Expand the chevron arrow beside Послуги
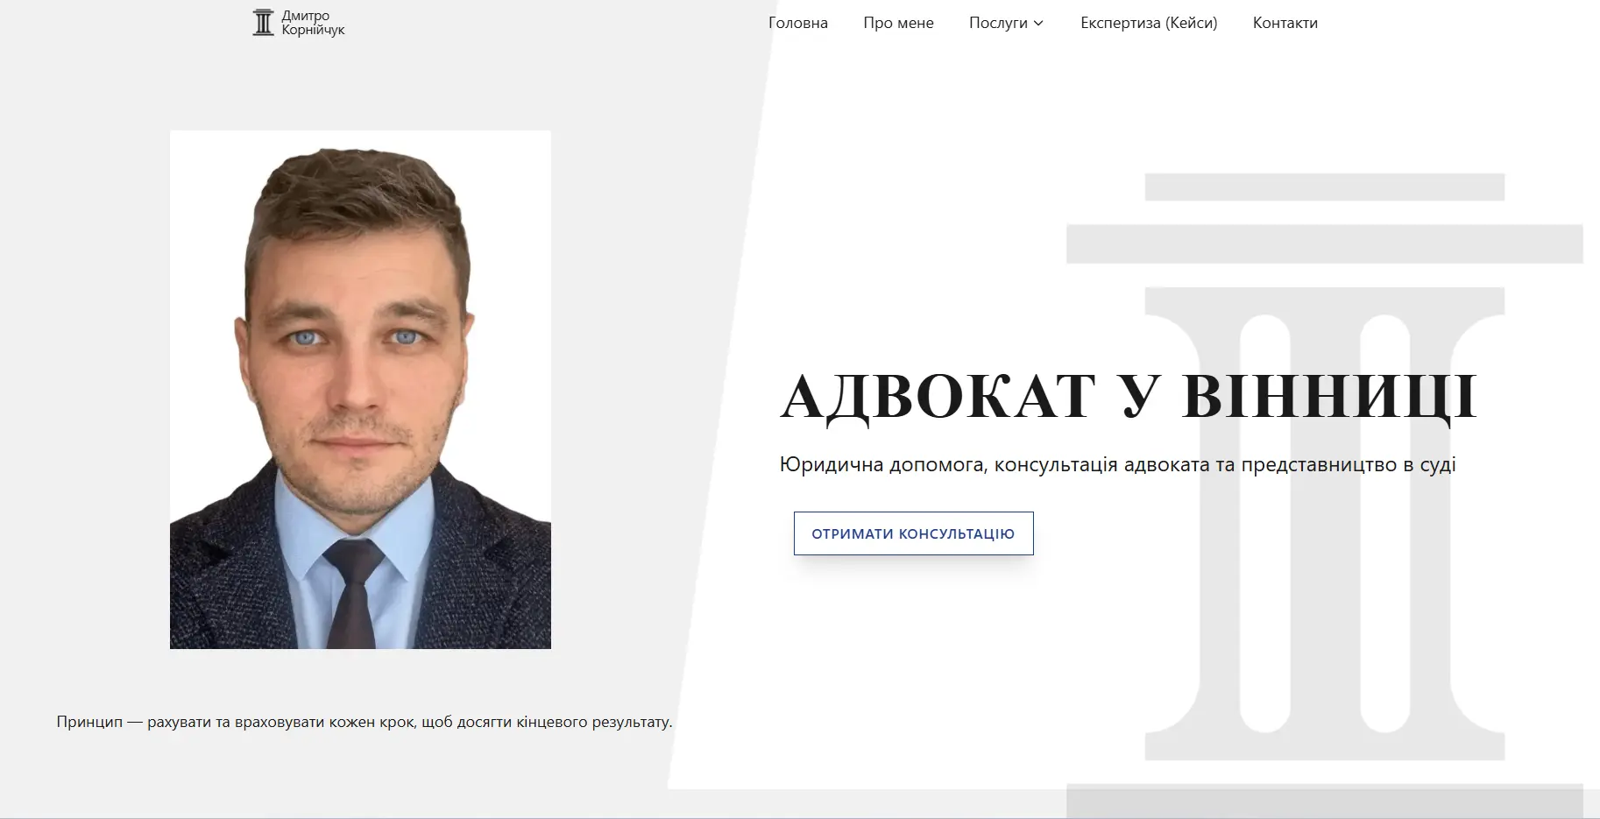 (1038, 24)
